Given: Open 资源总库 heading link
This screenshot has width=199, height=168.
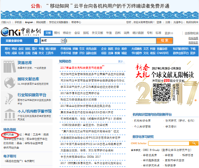Looking at the screenshot, I should (25, 63).
